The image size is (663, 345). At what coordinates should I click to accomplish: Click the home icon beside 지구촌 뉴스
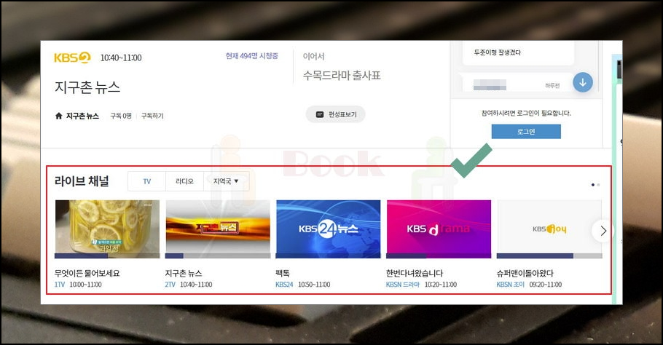[x=59, y=116]
